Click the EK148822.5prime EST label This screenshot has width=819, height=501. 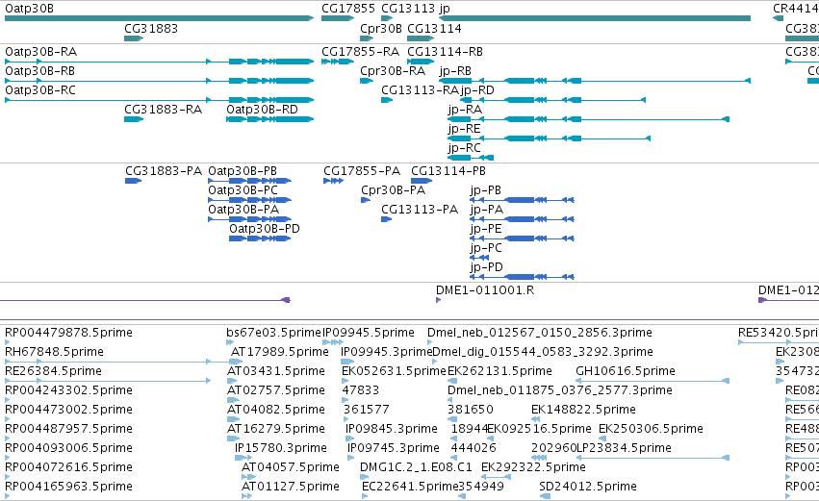click(x=583, y=411)
